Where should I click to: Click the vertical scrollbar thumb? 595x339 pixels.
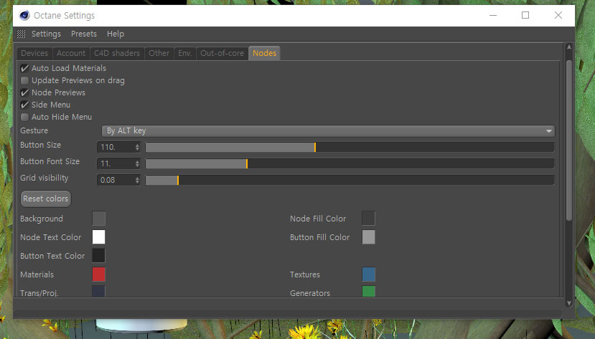pyautogui.click(x=569, y=140)
